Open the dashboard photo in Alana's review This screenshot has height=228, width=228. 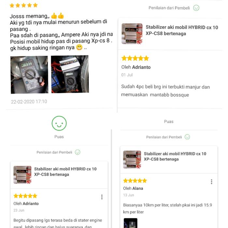coord(130,223)
